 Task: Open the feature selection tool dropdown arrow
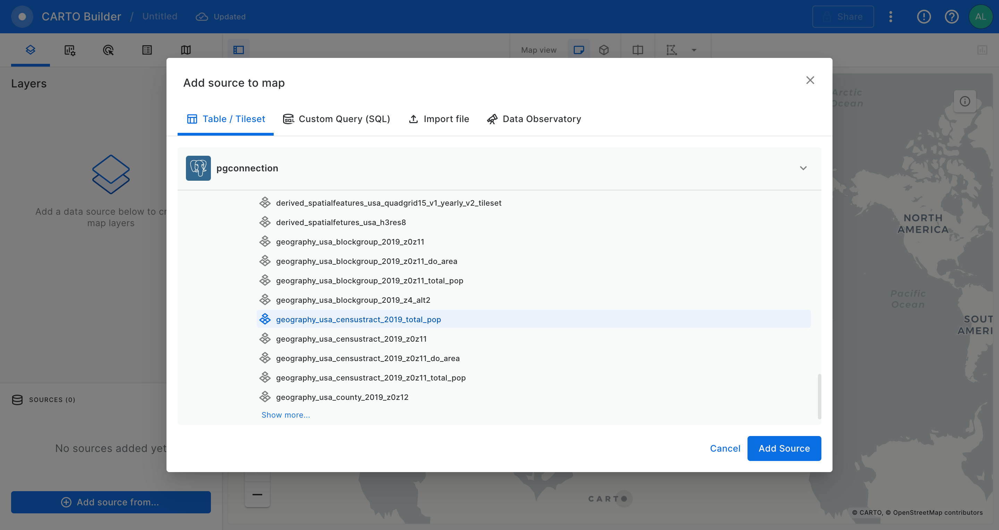[x=694, y=50]
